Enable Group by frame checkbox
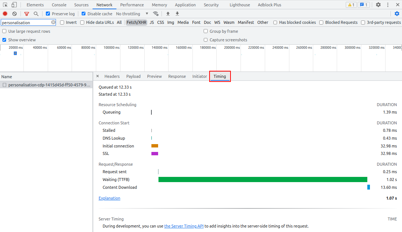This screenshot has height=232, width=402. 205,31
